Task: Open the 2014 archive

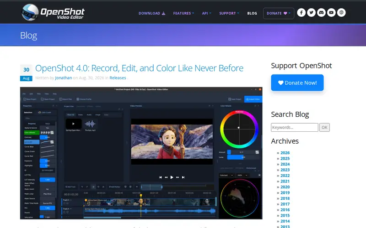Action: [x=285, y=221]
